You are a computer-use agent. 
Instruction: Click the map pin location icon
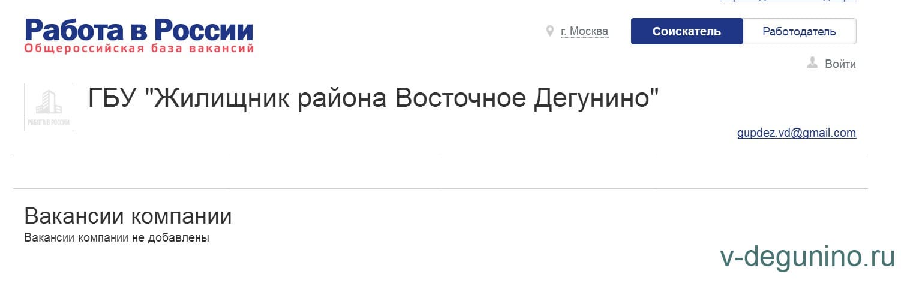(549, 31)
